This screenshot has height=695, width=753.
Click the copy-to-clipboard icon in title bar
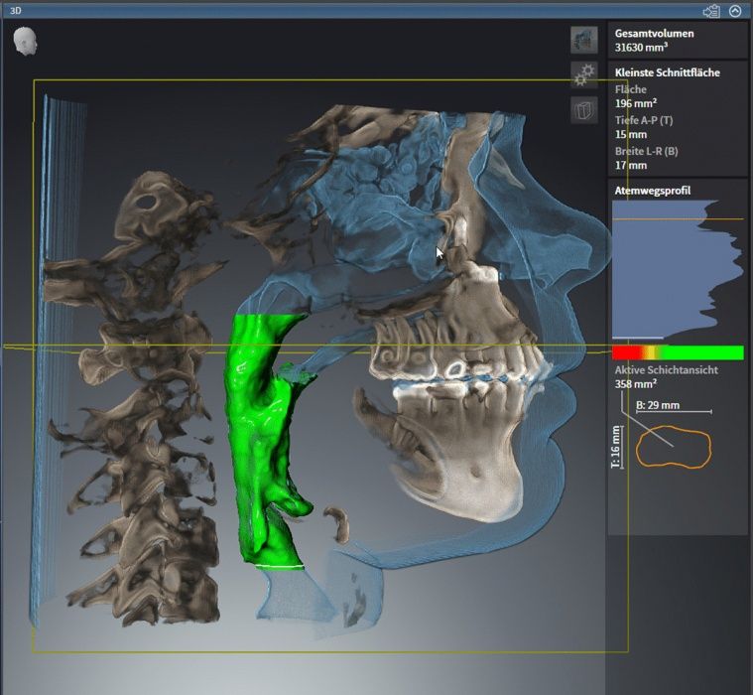point(711,11)
